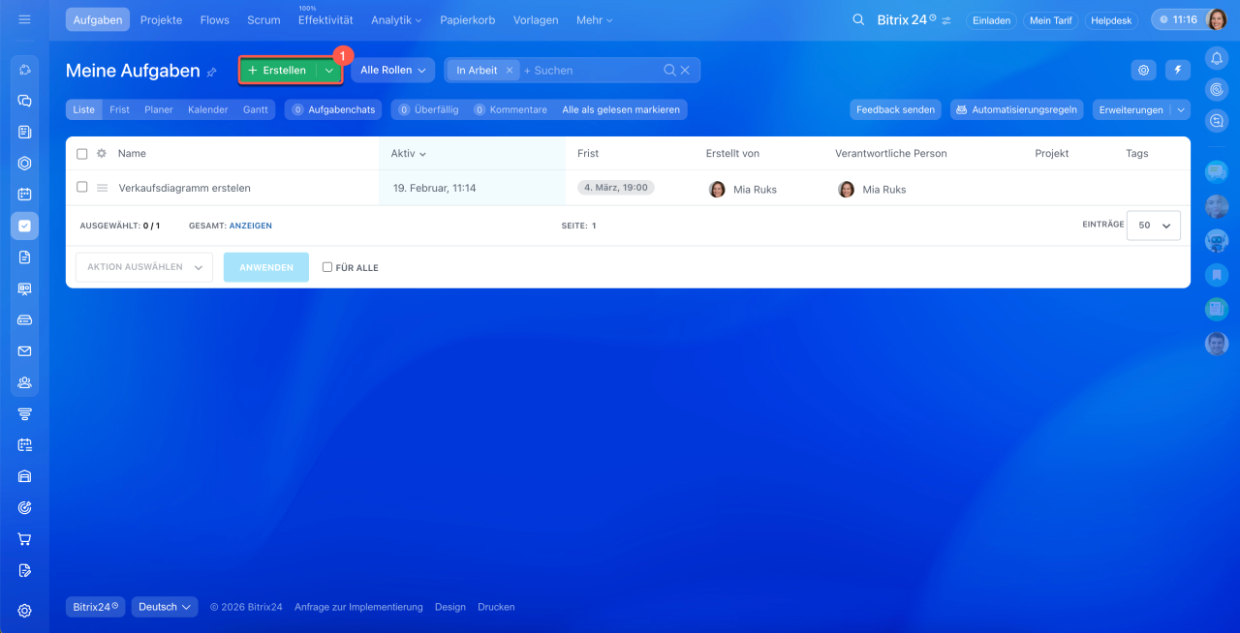
Task: Click the Einladen button
Action: pyautogui.click(x=992, y=20)
